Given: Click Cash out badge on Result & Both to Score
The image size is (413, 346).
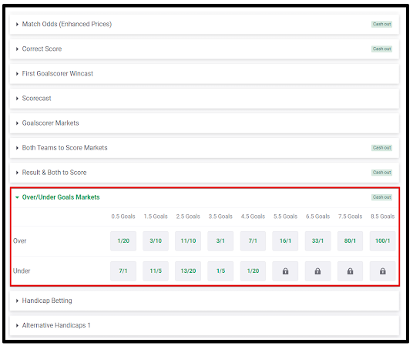Looking at the screenshot, I should [381, 173].
